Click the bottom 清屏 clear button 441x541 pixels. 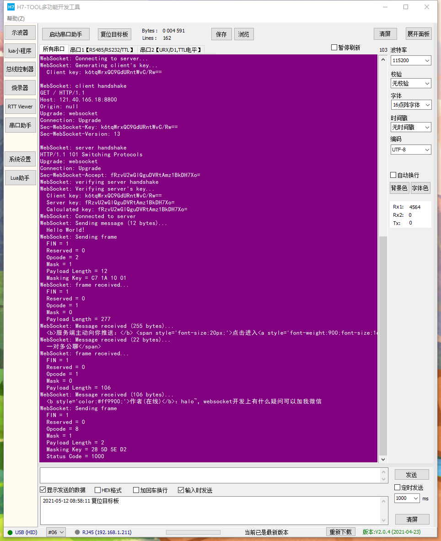412,519
